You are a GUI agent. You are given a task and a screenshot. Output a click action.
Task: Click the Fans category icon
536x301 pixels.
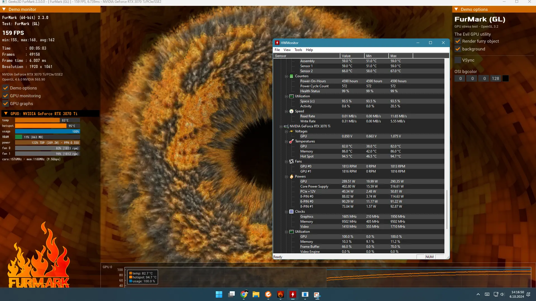click(291, 161)
